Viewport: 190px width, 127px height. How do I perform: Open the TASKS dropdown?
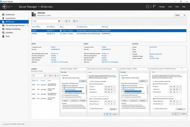[180, 15]
